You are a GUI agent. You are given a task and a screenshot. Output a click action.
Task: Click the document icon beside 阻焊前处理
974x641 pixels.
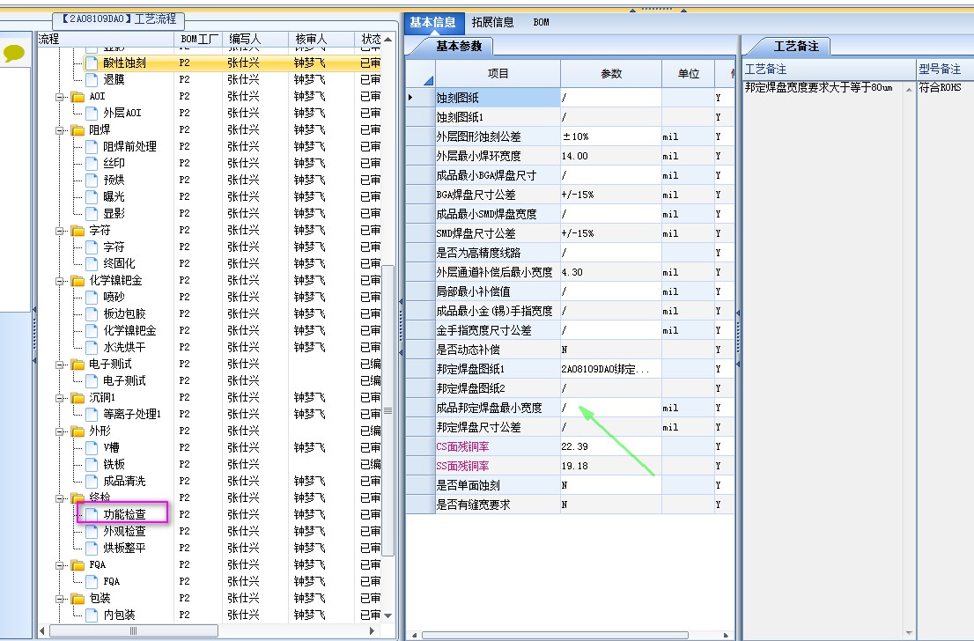[92, 146]
